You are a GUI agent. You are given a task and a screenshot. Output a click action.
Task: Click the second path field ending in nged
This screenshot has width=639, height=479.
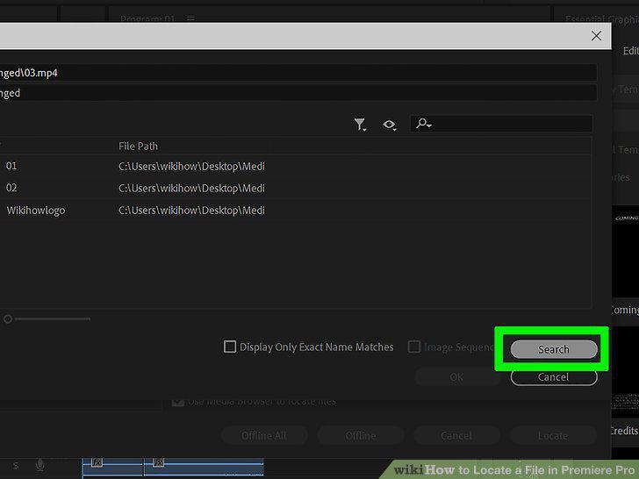pyautogui.click(x=298, y=93)
